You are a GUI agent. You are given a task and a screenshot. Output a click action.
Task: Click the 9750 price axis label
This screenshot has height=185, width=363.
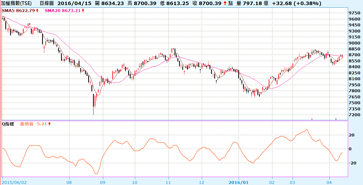(355, 13)
